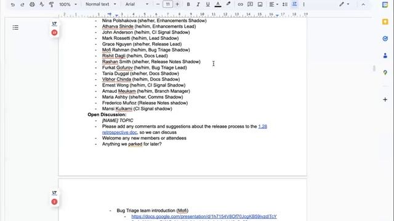
Task: Click the highlighted LT toolbar icon
Action: coord(294,4)
